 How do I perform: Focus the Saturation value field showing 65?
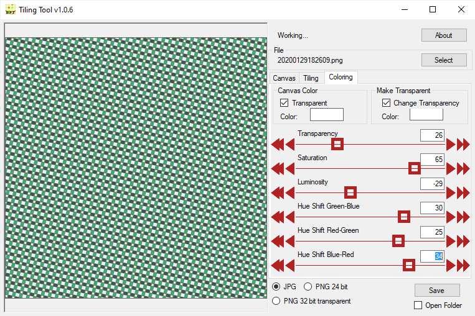pos(432,159)
